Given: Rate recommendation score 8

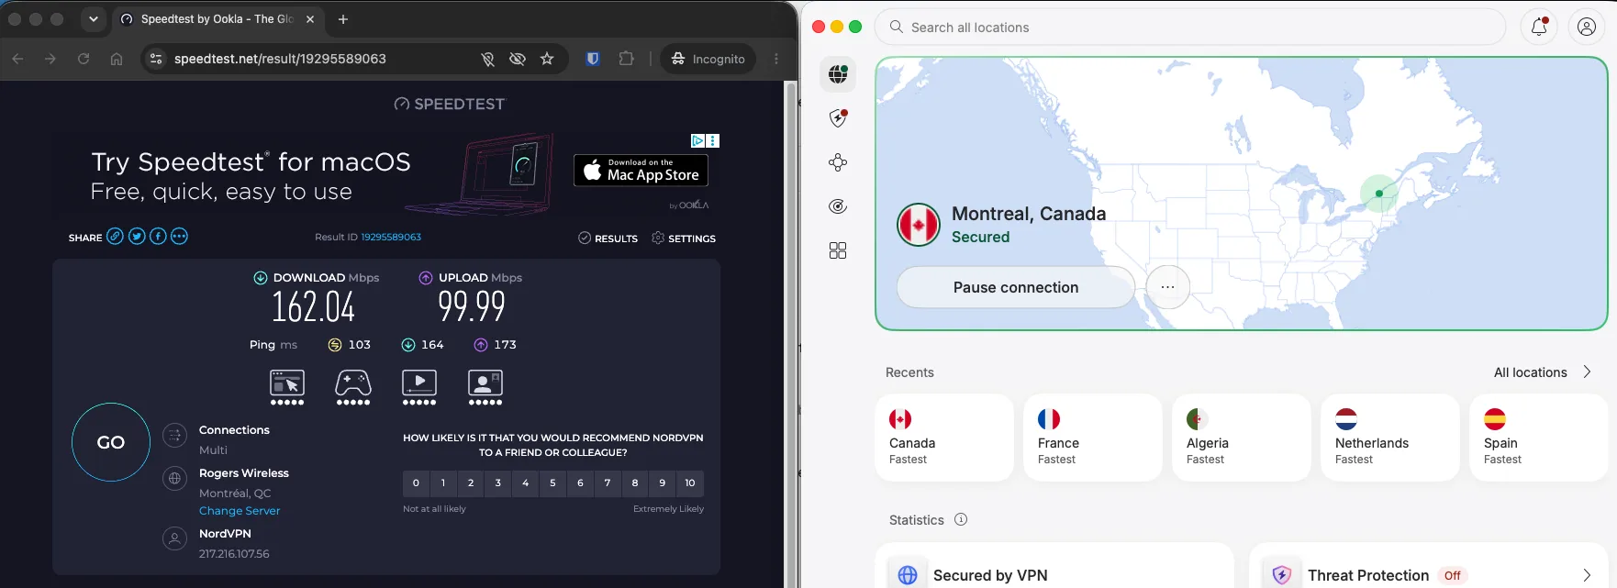Looking at the screenshot, I should coord(635,483).
